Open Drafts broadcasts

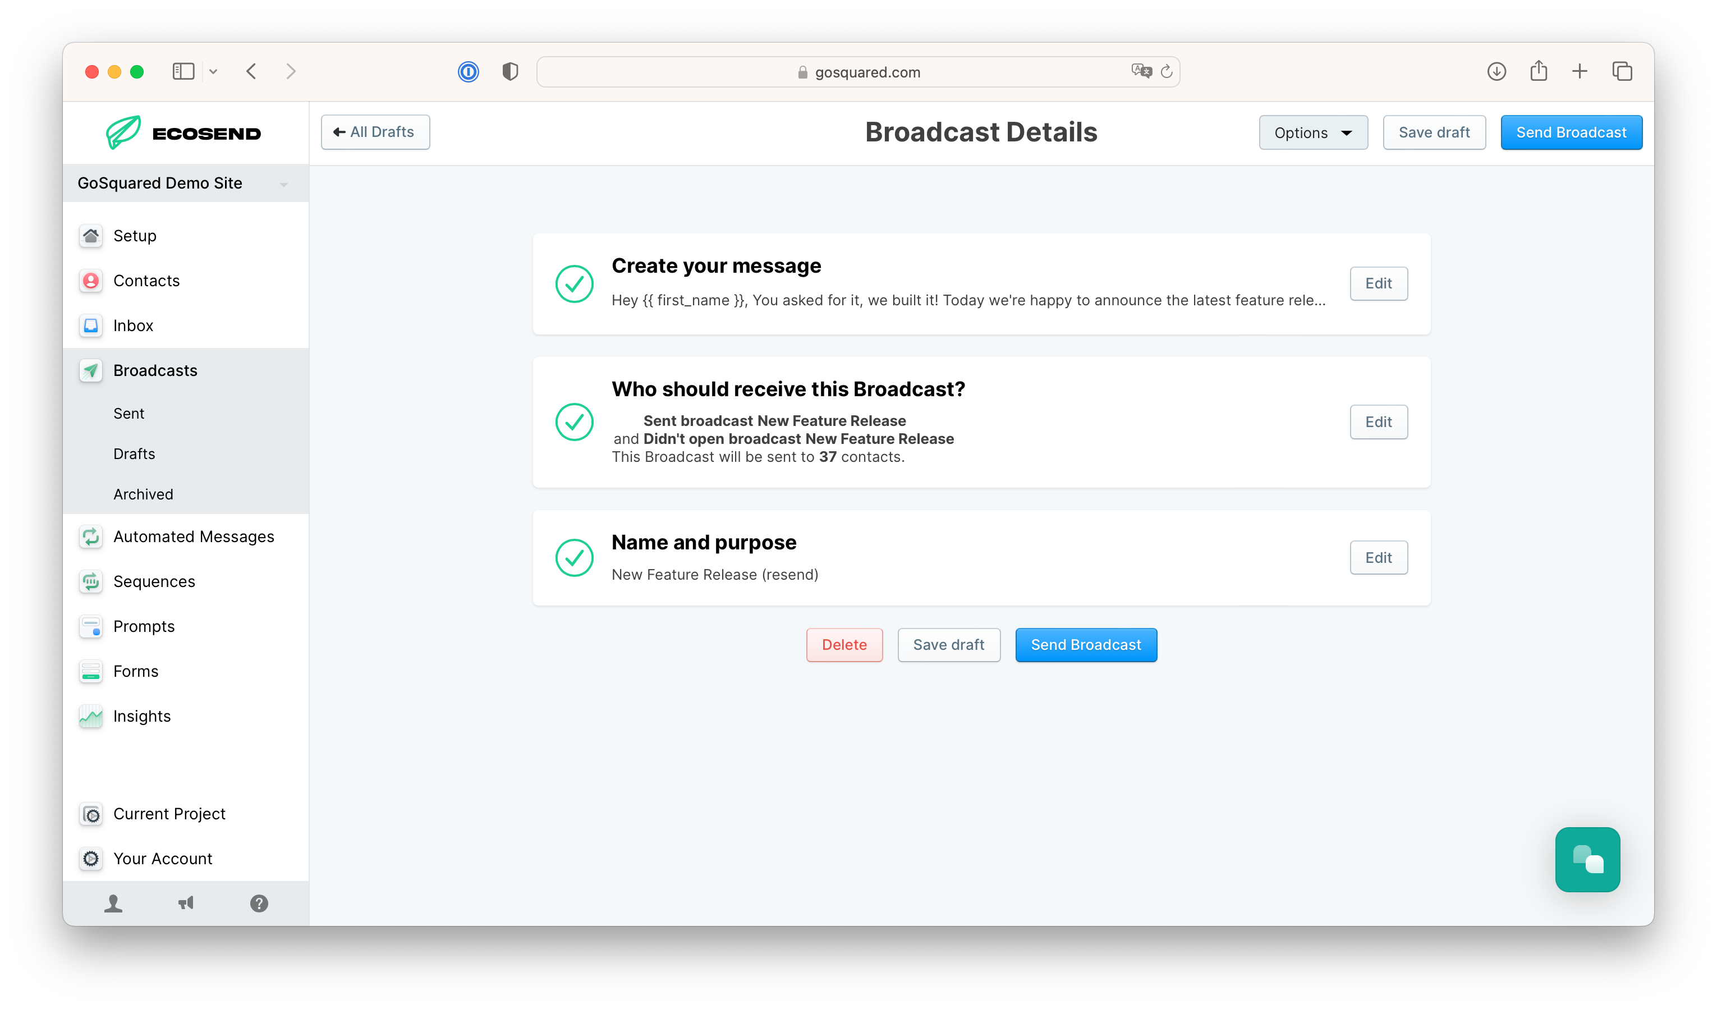(x=134, y=454)
